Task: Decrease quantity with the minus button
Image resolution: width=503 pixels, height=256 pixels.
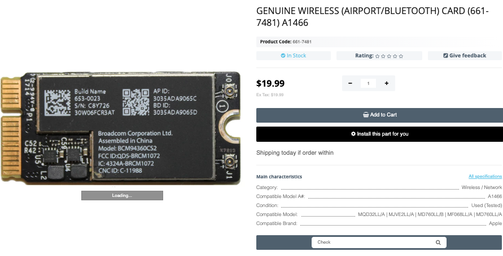Action: [350, 83]
